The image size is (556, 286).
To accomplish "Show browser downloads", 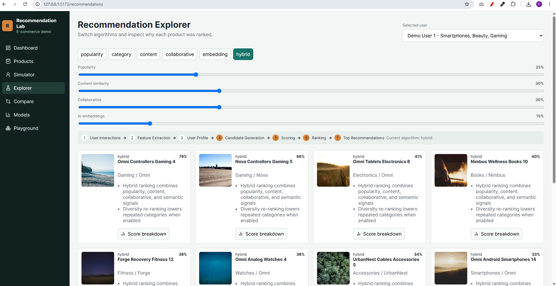I will (x=529, y=4).
